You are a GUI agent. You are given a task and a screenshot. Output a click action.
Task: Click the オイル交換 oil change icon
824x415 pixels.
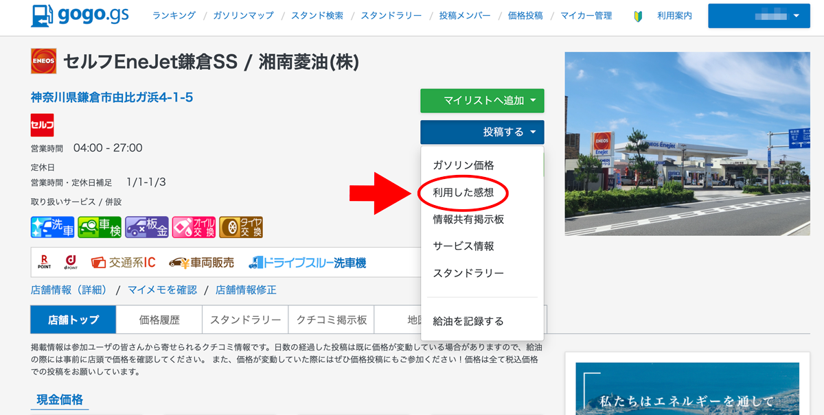pos(194,227)
